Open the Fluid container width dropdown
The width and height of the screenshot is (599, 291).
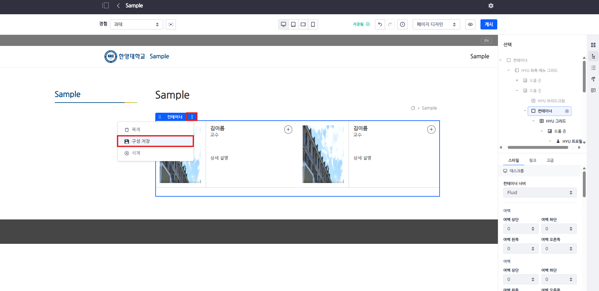point(540,193)
